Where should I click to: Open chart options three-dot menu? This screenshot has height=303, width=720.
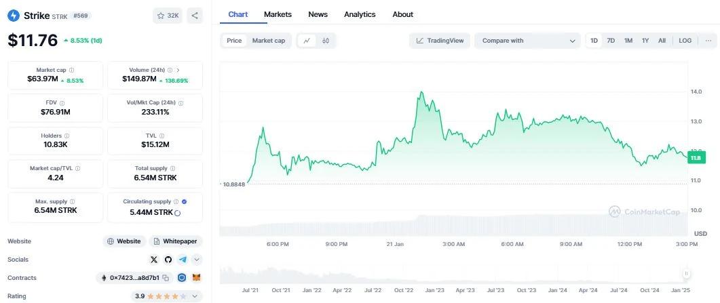pyautogui.click(x=708, y=41)
